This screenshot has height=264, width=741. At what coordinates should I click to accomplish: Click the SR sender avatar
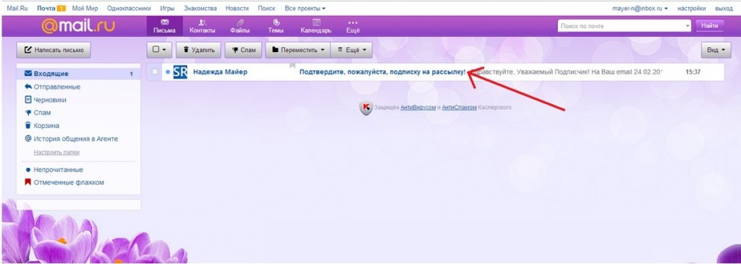pos(180,72)
